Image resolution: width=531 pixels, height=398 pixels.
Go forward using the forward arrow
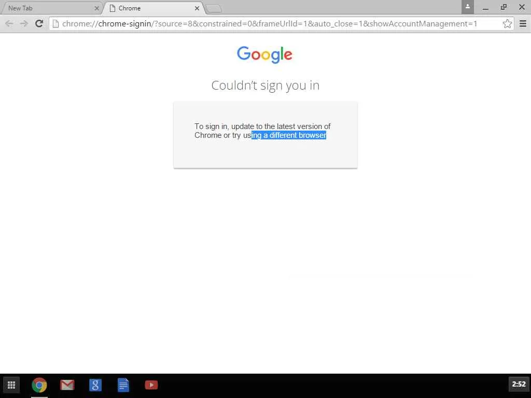(x=24, y=23)
